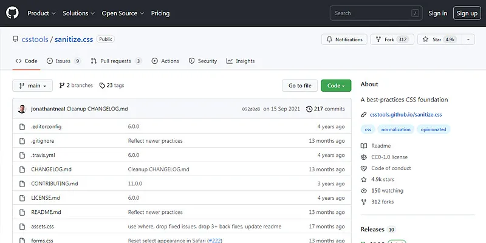This screenshot has height=243, width=486.
Task: View the 2 branches list
Action: (76, 86)
